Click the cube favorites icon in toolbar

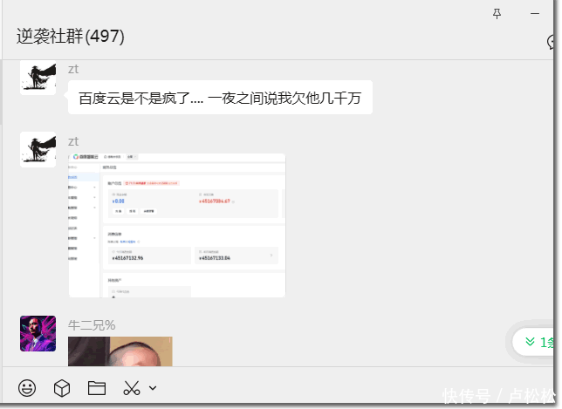click(x=62, y=388)
